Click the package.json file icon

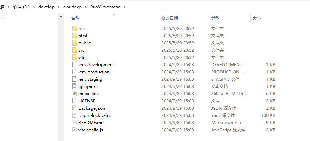74,108
